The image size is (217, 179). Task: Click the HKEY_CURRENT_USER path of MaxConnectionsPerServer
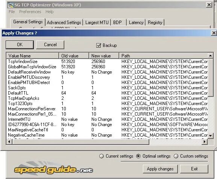(164, 109)
